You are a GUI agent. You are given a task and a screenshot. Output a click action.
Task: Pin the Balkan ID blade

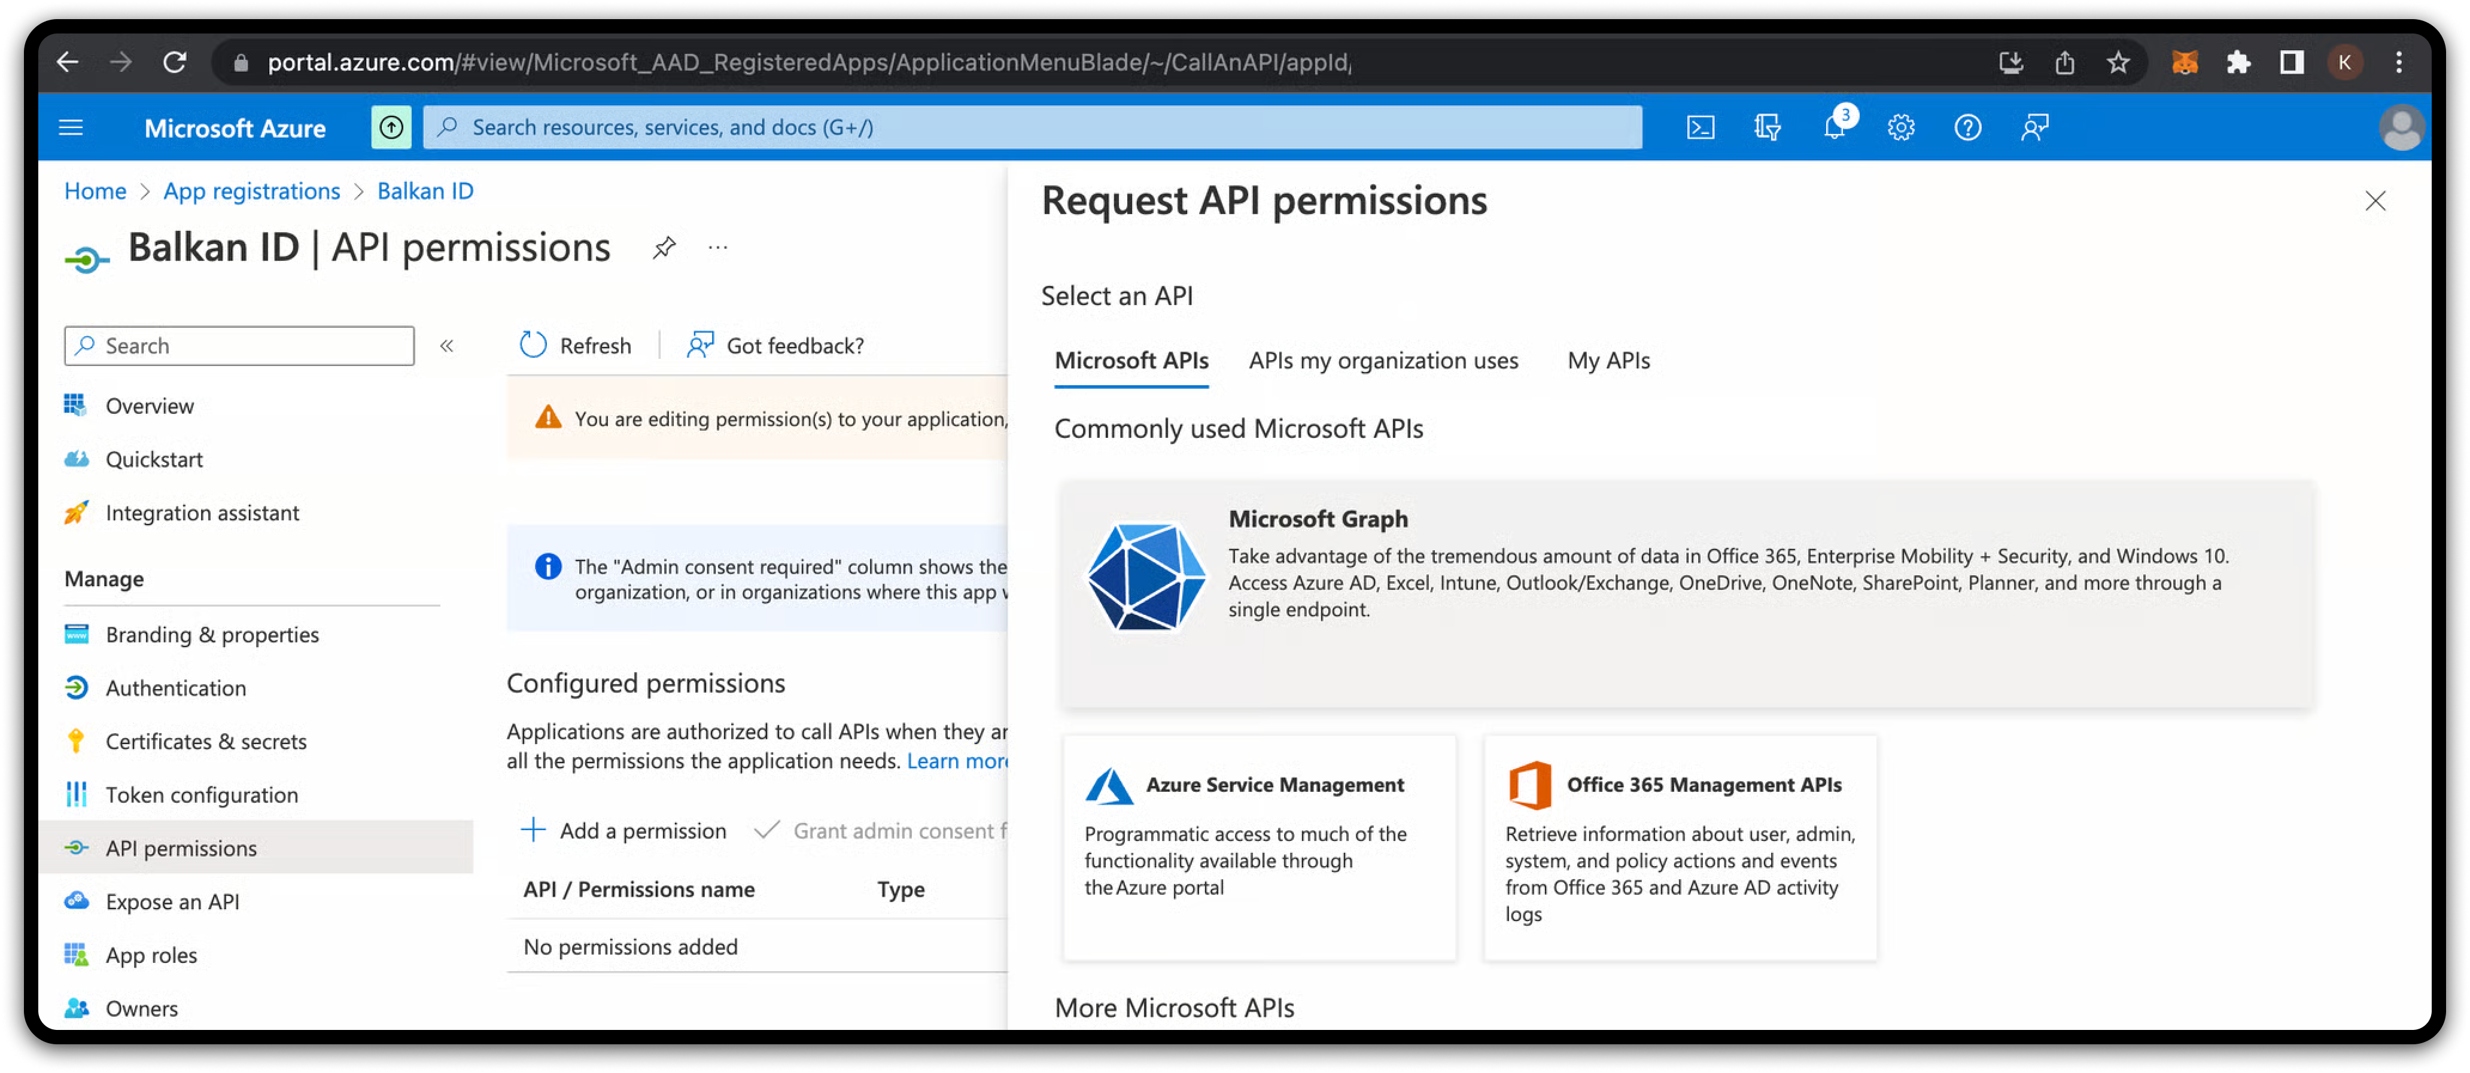click(x=664, y=248)
